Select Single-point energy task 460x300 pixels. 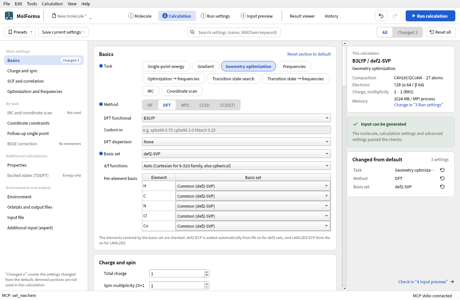[166, 66]
